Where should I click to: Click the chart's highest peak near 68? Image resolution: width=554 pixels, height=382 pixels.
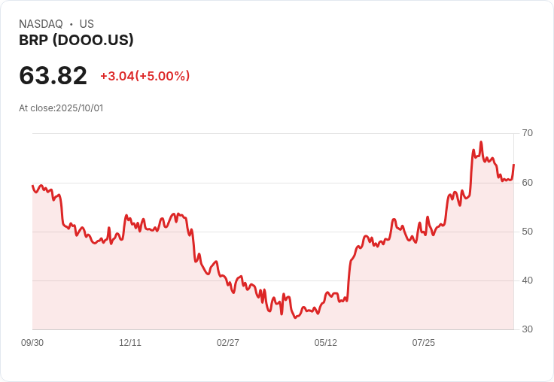point(481,142)
